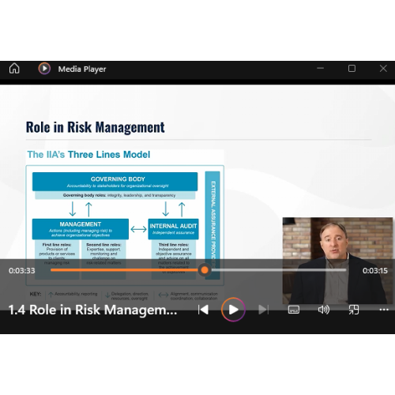
Task: Start playback with the Play button
Action: tap(233, 310)
